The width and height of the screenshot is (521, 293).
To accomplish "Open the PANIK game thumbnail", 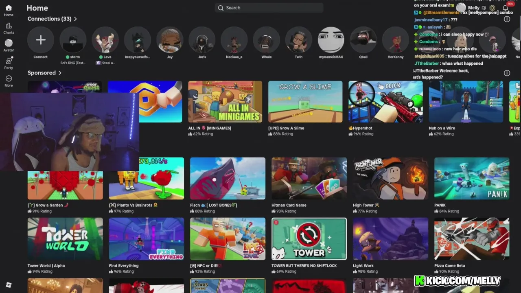I will pyautogui.click(x=472, y=178).
